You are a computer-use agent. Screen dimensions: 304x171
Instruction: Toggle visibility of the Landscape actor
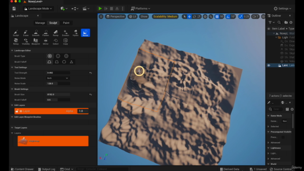point(269,66)
